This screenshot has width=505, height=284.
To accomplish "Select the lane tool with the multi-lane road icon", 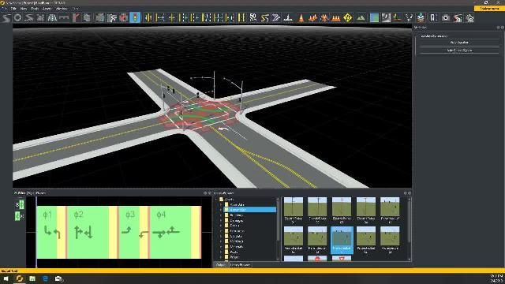I will click(x=52, y=17).
